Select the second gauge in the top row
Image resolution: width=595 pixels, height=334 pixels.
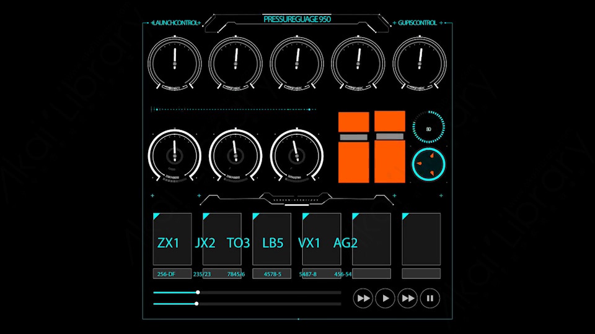[x=236, y=64]
